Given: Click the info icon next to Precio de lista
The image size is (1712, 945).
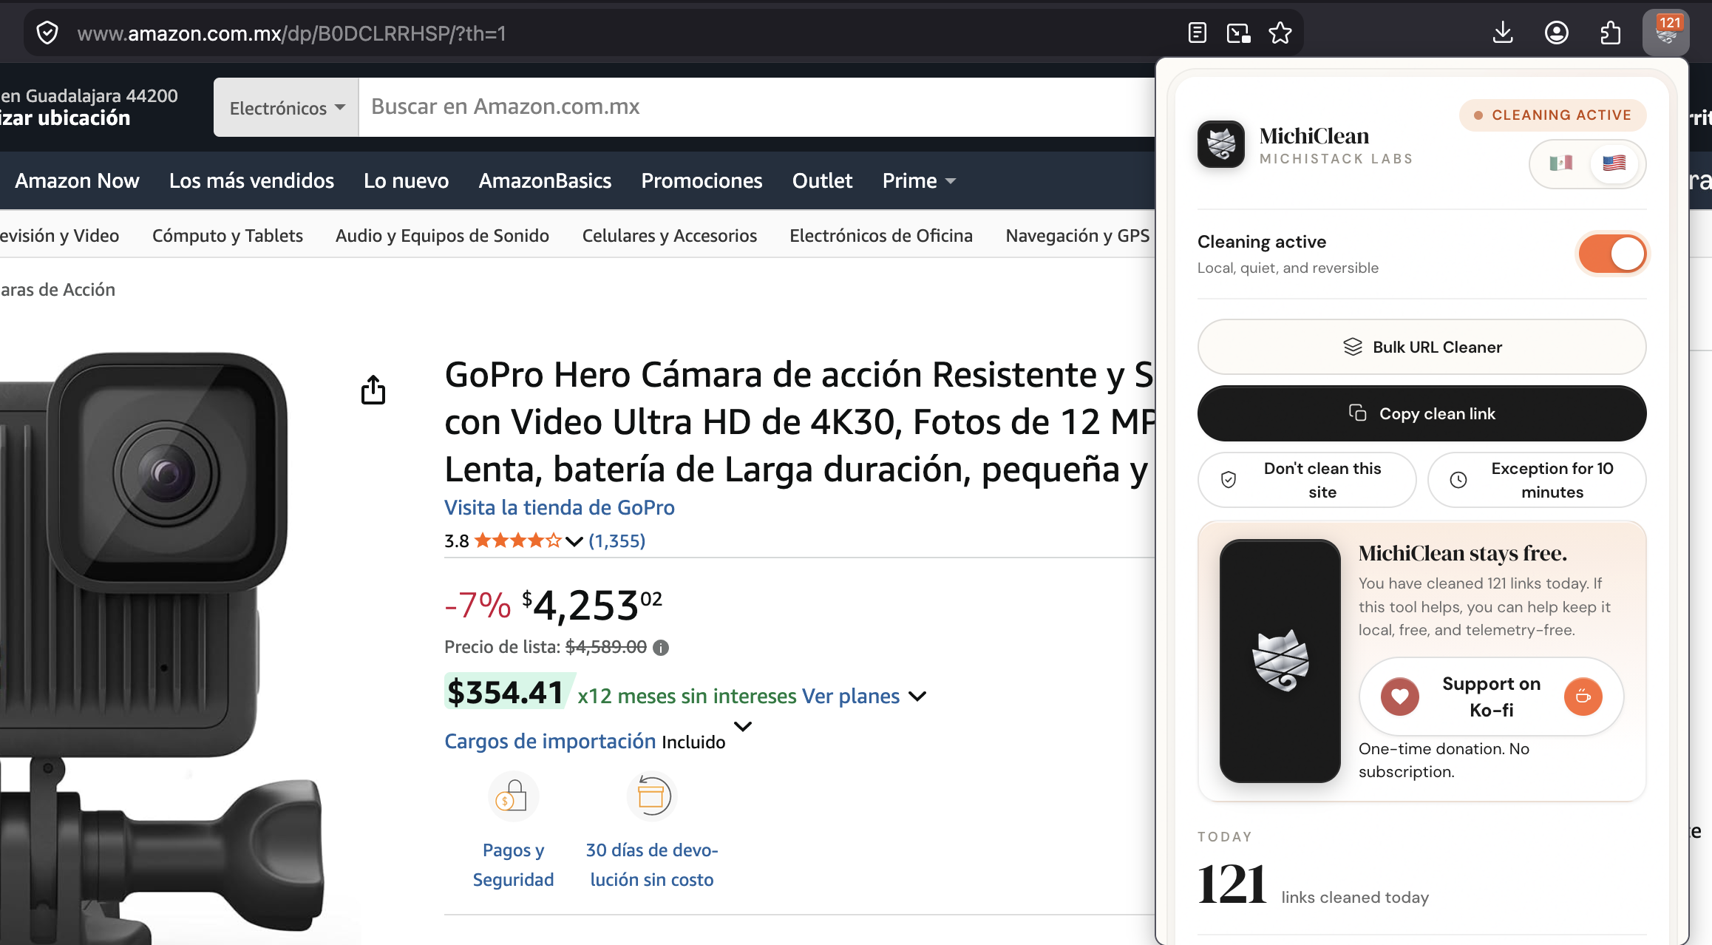Looking at the screenshot, I should [x=662, y=648].
